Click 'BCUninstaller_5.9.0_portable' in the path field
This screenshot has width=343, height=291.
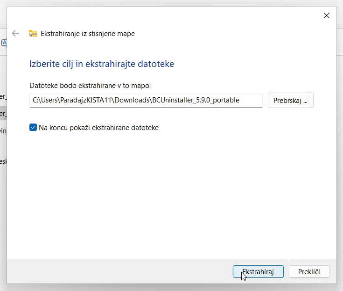tap(196, 100)
